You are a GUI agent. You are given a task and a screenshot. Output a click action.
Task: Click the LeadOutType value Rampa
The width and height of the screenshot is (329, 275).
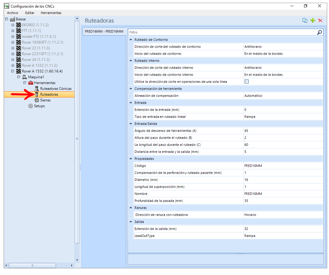pos(283,236)
